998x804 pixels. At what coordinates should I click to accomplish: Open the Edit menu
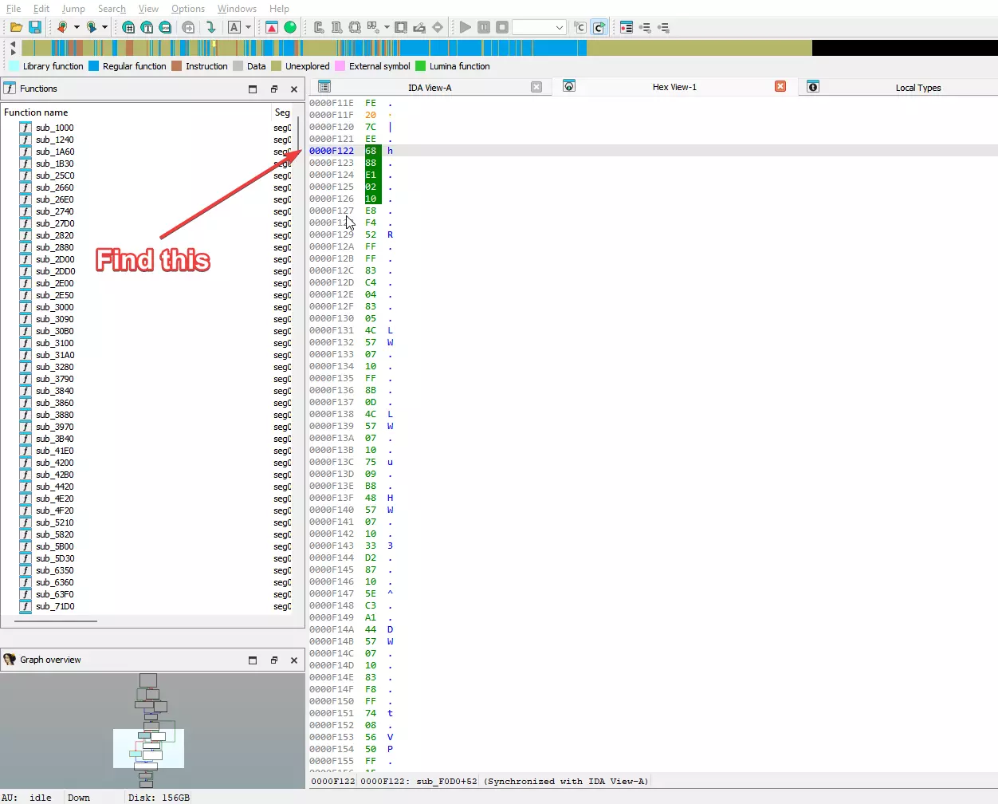point(41,9)
